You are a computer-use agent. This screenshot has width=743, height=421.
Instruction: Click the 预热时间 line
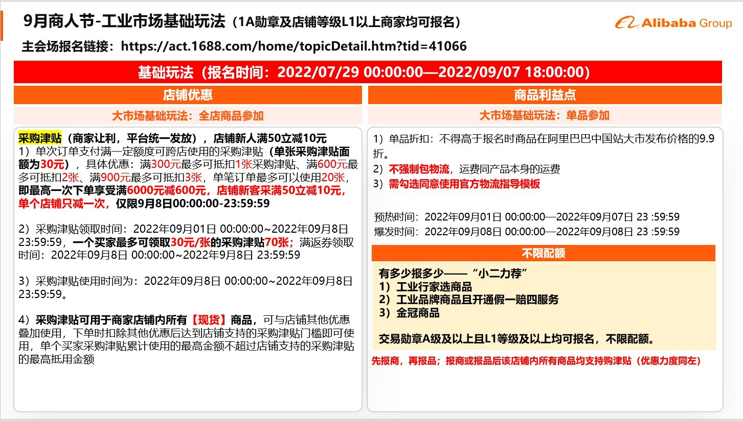click(x=527, y=217)
